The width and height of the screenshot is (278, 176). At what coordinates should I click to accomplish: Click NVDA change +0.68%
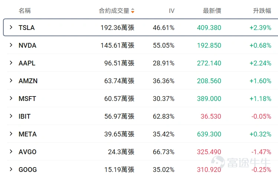click(x=260, y=45)
